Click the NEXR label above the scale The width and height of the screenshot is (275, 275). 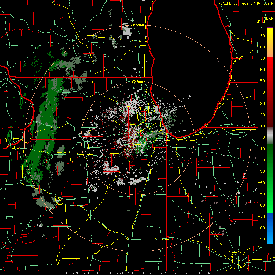click(268, 18)
